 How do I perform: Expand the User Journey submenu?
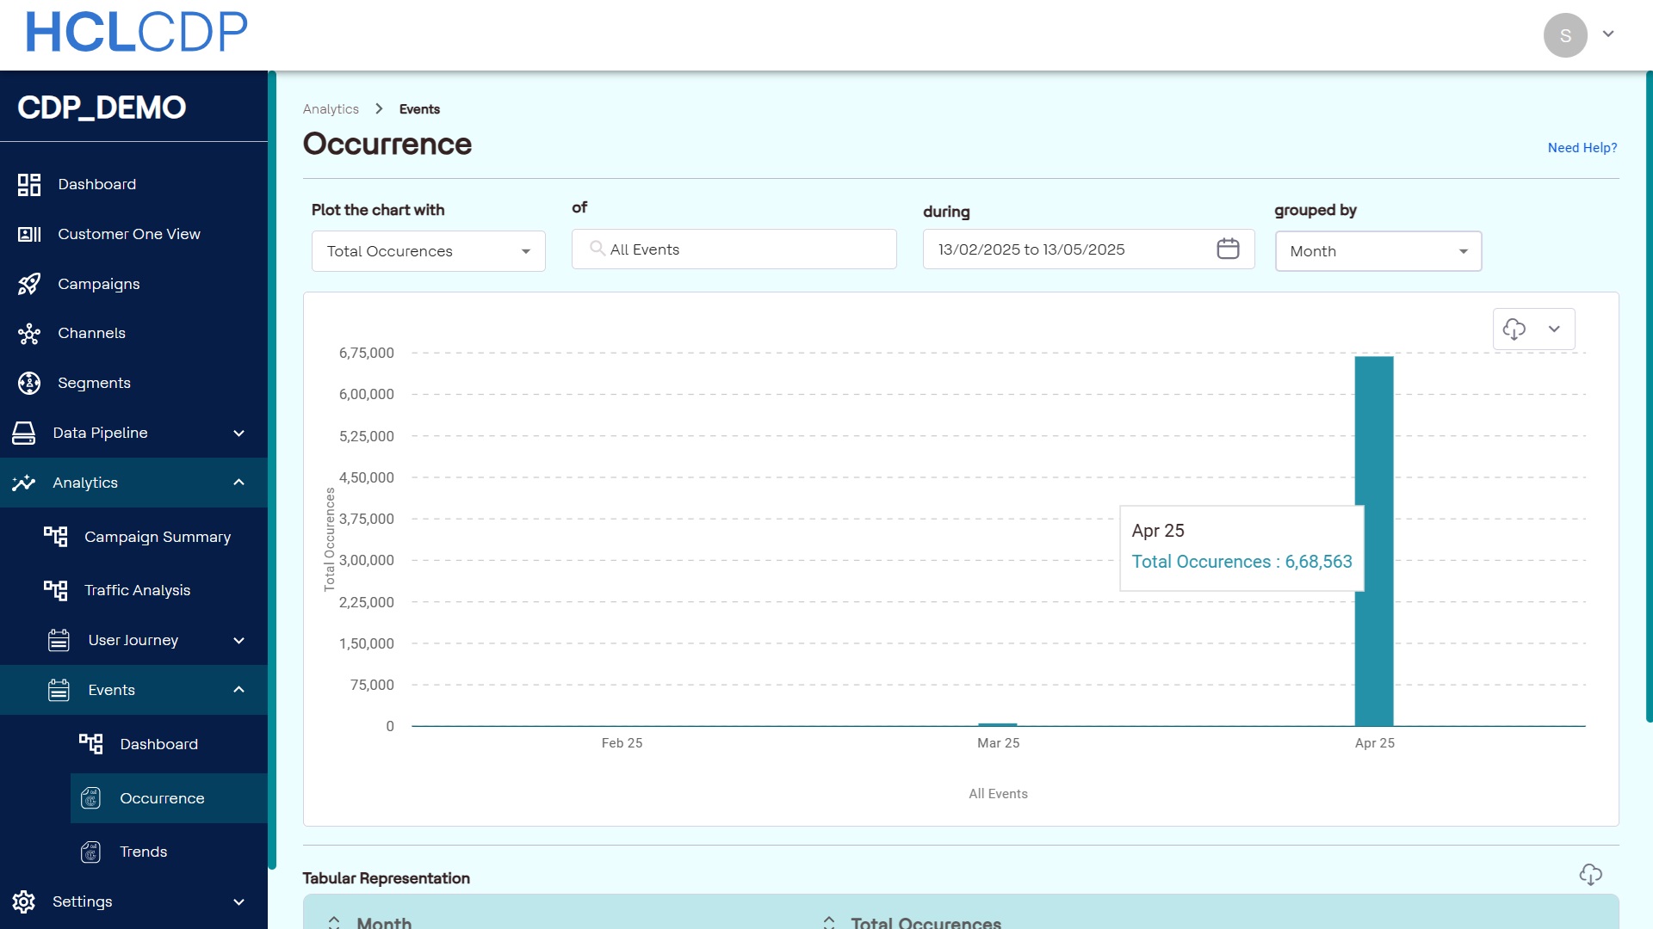(238, 641)
